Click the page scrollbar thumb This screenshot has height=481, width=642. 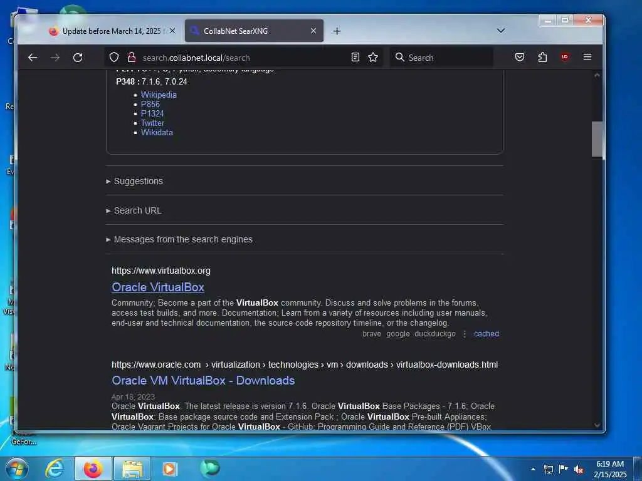(x=597, y=139)
